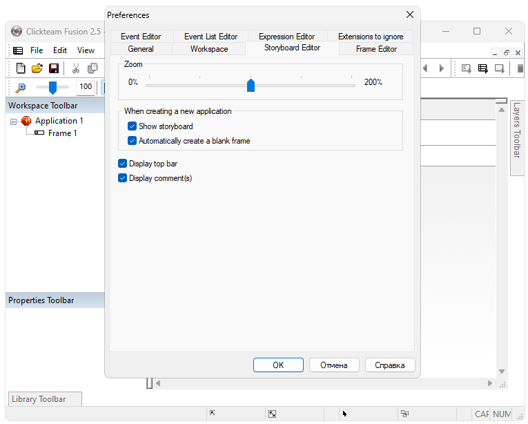Open the File menu
Image resolution: width=528 pixels, height=424 pixels.
coord(37,50)
